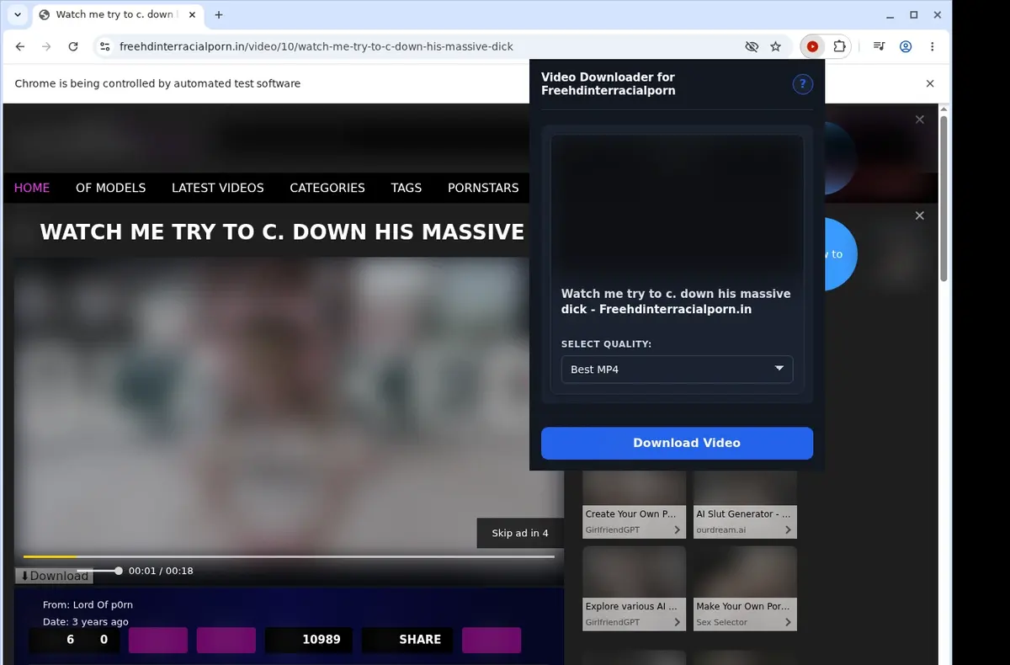Reload the page with the refresh icon
This screenshot has height=665, width=1010.
coord(73,46)
